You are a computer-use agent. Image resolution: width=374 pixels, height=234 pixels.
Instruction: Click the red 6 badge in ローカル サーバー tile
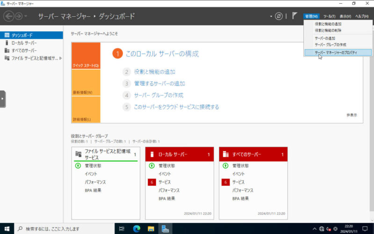tap(151, 182)
